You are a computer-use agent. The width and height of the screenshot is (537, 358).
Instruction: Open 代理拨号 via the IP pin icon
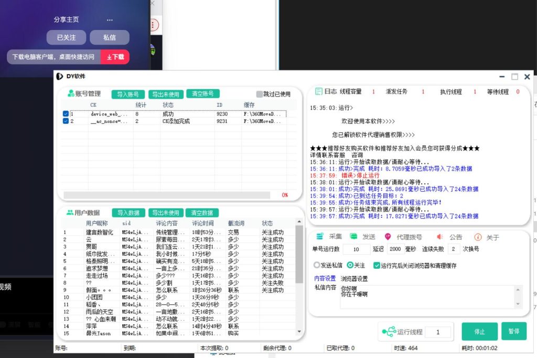(x=388, y=237)
